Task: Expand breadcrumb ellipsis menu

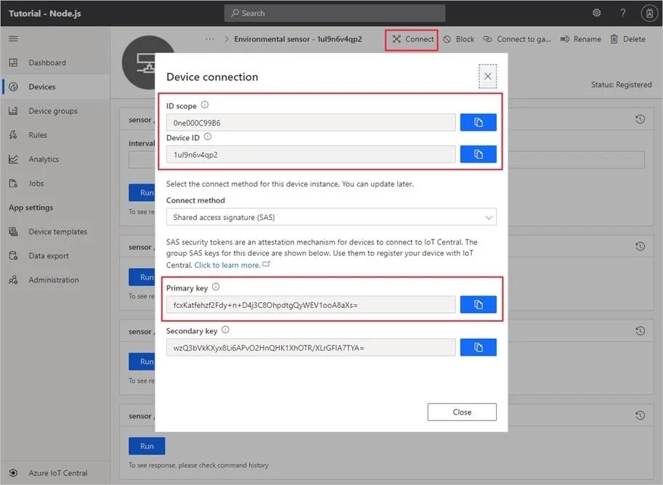Action: pyautogui.click(x=210, y=39)
